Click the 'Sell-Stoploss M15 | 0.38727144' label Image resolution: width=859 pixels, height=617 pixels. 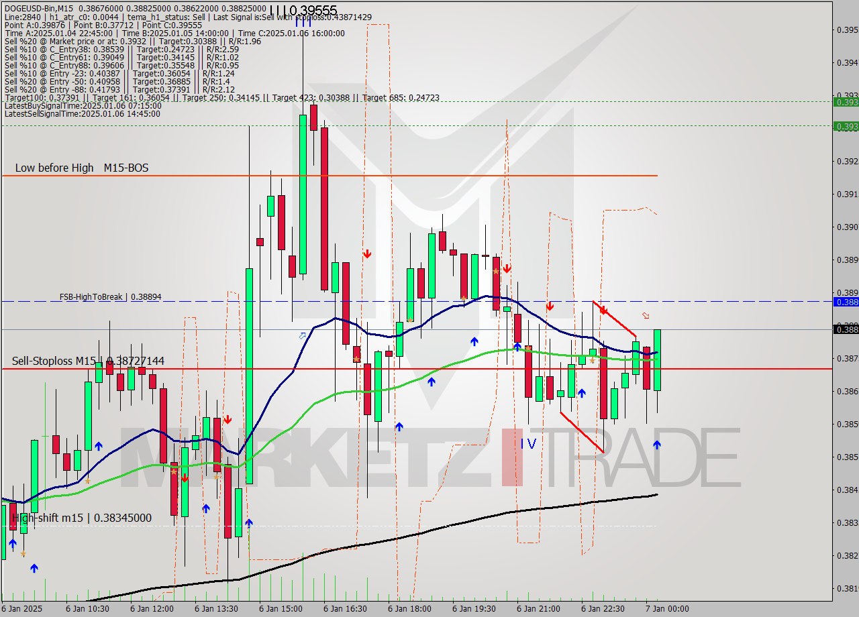pos(88,361)
